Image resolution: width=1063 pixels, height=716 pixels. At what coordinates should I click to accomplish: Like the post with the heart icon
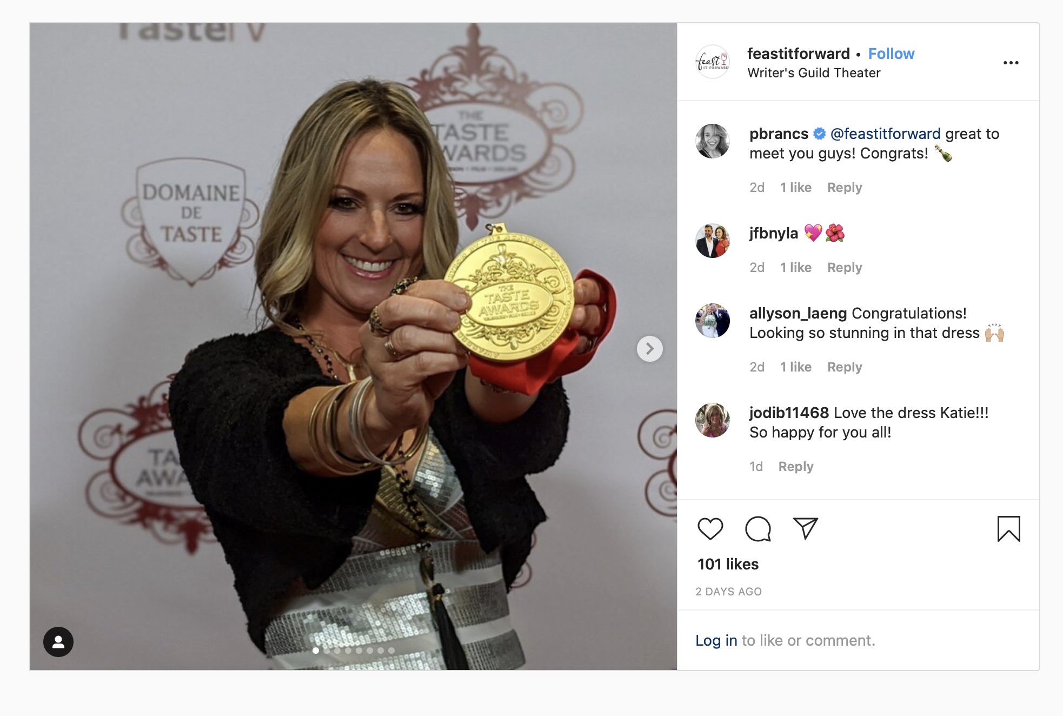(710, 528)
